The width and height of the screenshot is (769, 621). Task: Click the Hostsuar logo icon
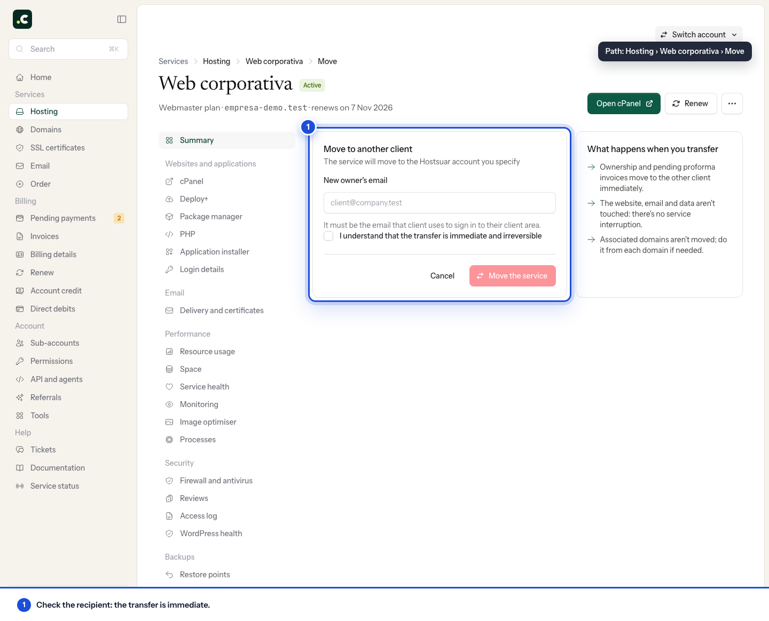(x=22, y=19)
